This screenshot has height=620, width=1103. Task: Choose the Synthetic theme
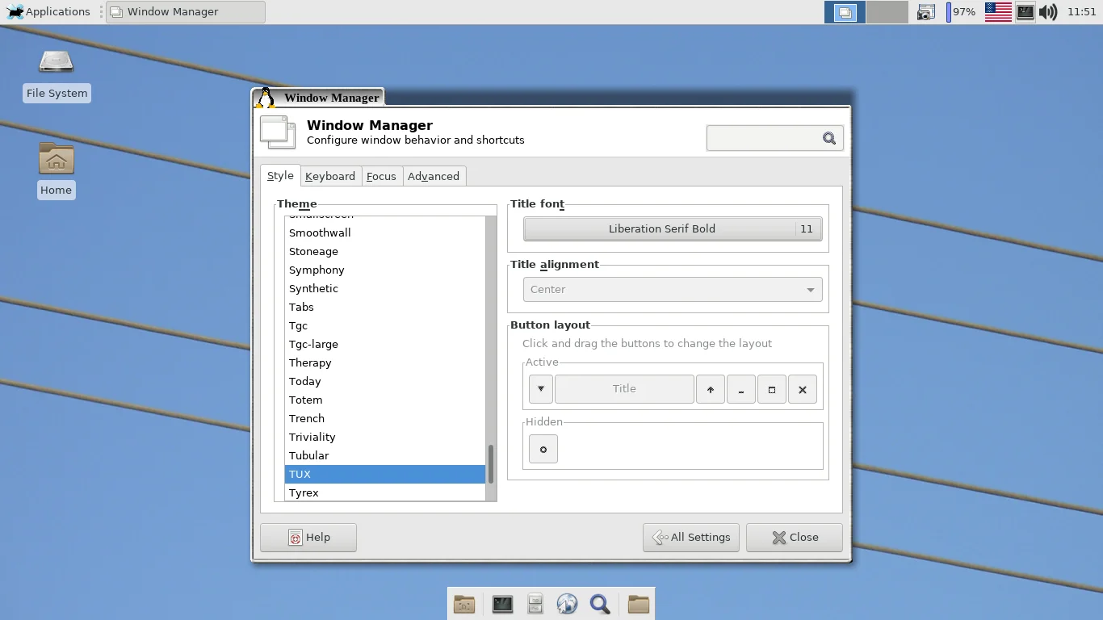point(385,288)
